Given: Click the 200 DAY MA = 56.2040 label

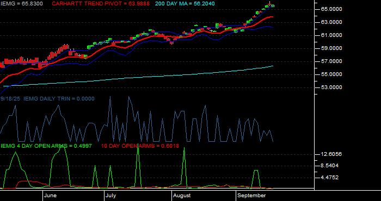Looking at the screenshot, I should [x=185, y=4].
